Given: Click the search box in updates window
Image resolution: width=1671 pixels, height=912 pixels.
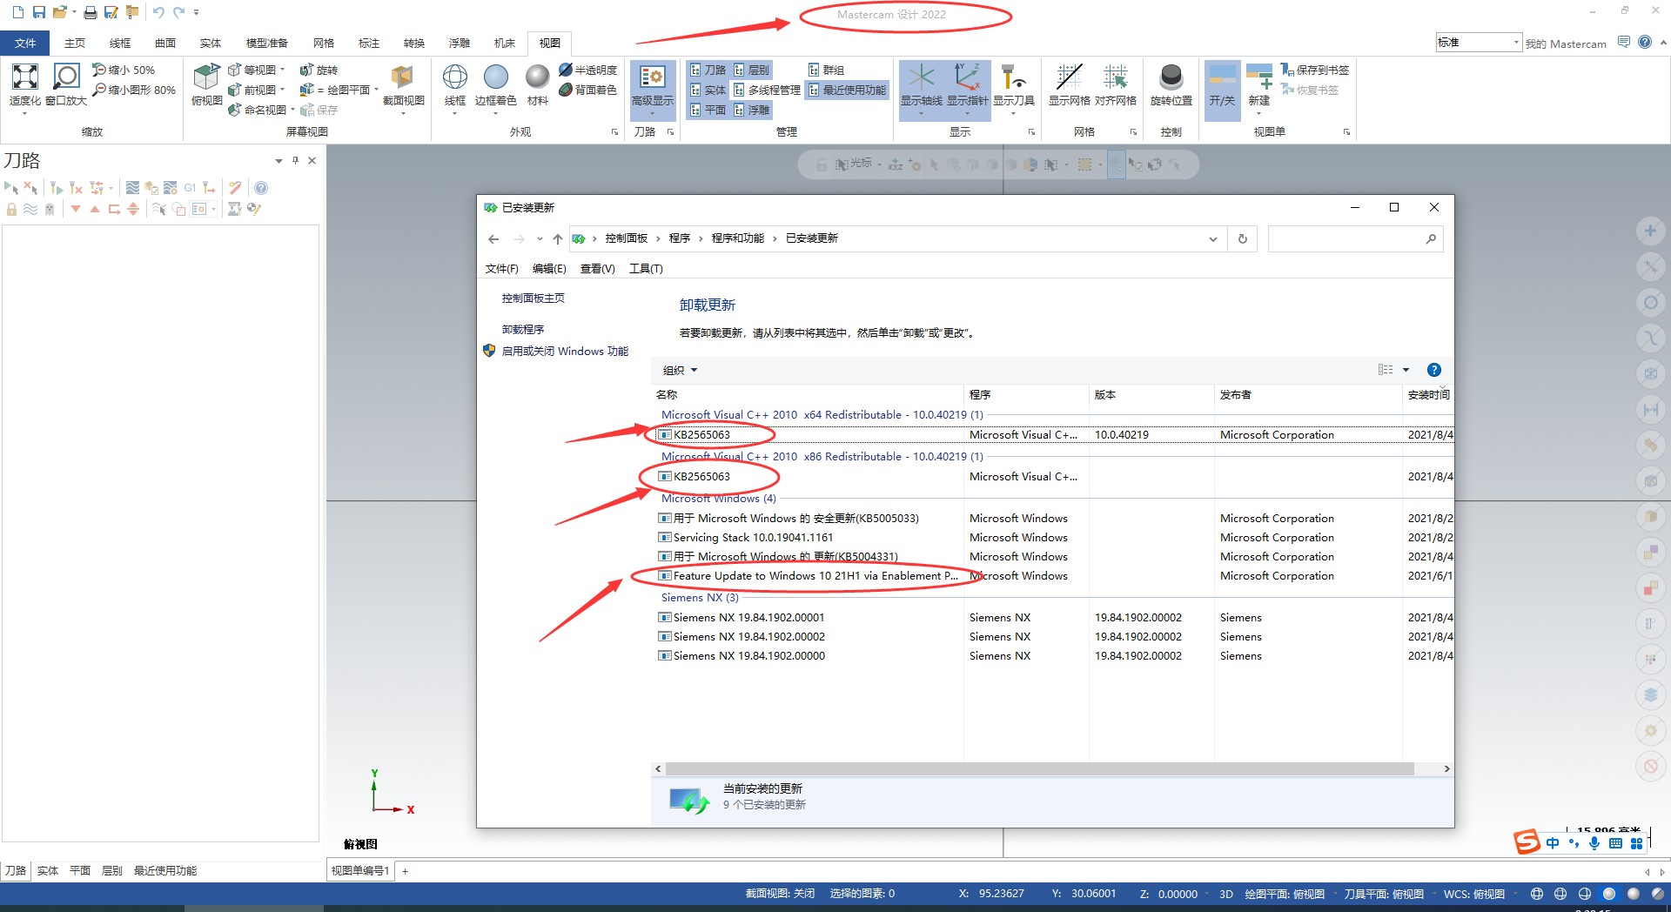Looking at the screenshot, I should coord(1355,238).
